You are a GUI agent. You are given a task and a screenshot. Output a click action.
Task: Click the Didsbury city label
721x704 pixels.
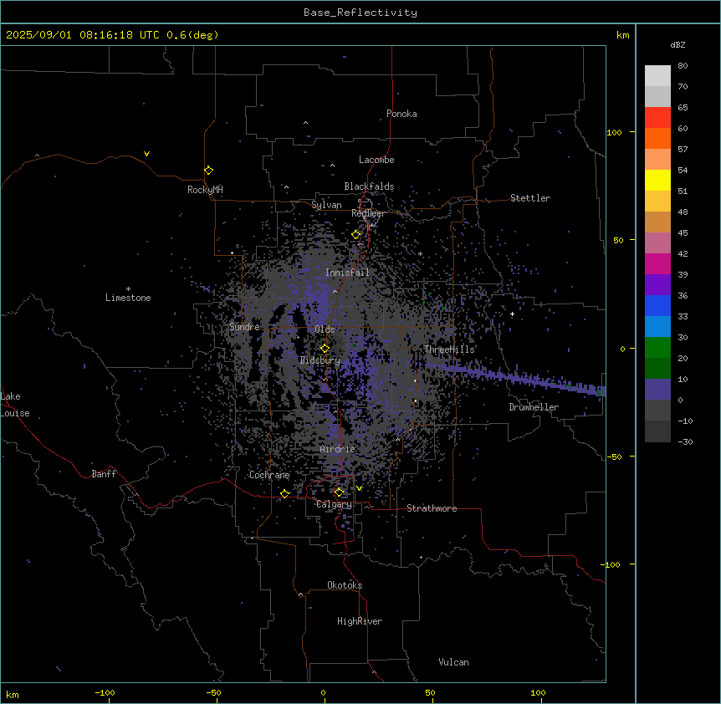point(320,360)
